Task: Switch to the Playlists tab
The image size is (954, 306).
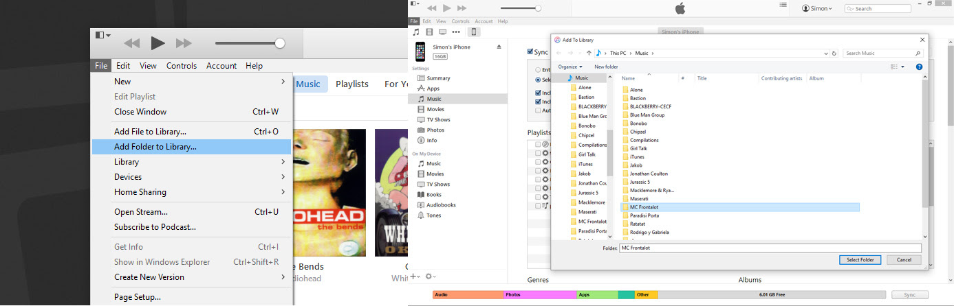Action: click(x=352, y=84)
